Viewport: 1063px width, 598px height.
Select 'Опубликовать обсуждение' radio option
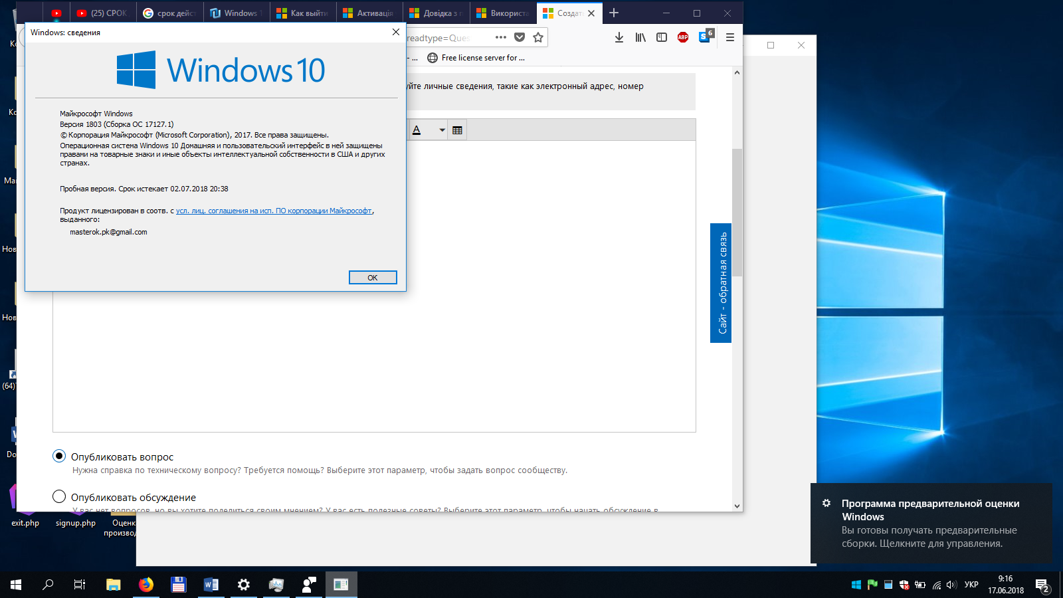(x=59, y=496)
